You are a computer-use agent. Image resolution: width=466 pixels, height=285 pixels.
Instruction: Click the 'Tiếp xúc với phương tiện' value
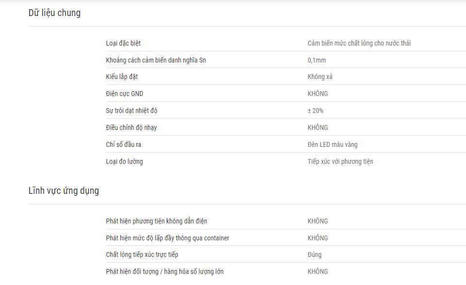coord(340,162)
